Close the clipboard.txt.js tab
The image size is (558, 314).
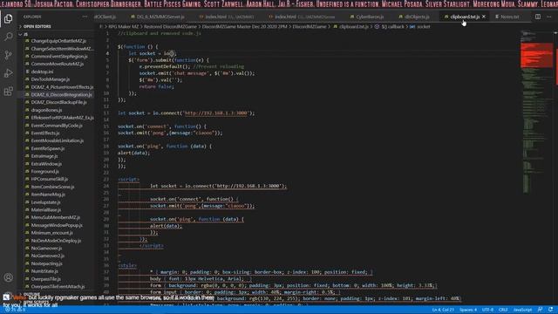click(x=484, y=17)
